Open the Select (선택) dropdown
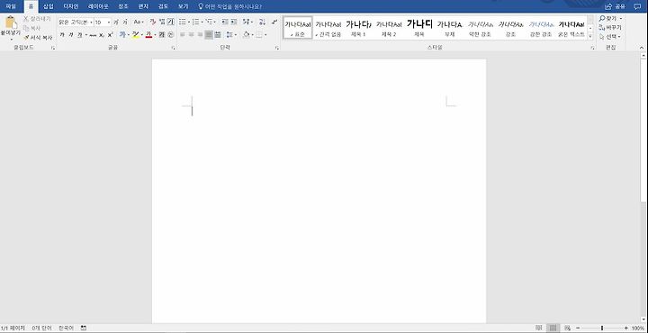 pos(610,36)
